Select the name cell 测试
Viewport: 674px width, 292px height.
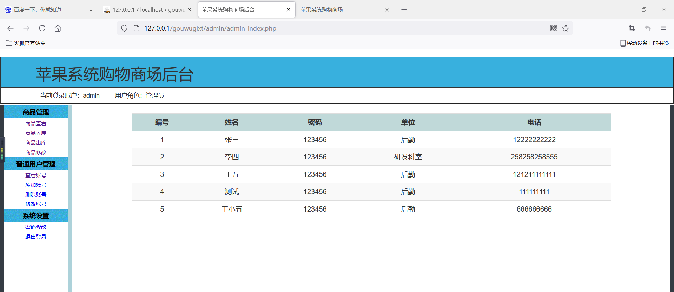point(232,192)
